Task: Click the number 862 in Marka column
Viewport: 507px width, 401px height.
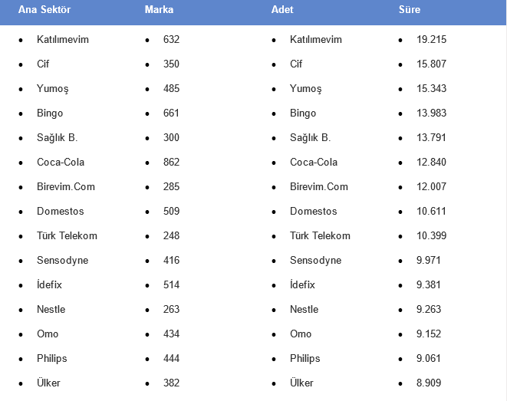Action: (x=171, y=162)
